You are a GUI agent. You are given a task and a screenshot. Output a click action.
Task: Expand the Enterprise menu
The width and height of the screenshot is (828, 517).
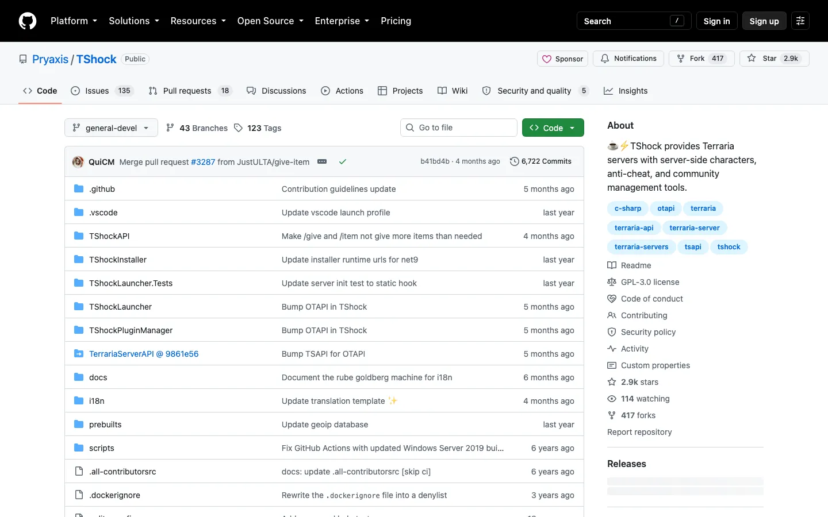point(342,21)
